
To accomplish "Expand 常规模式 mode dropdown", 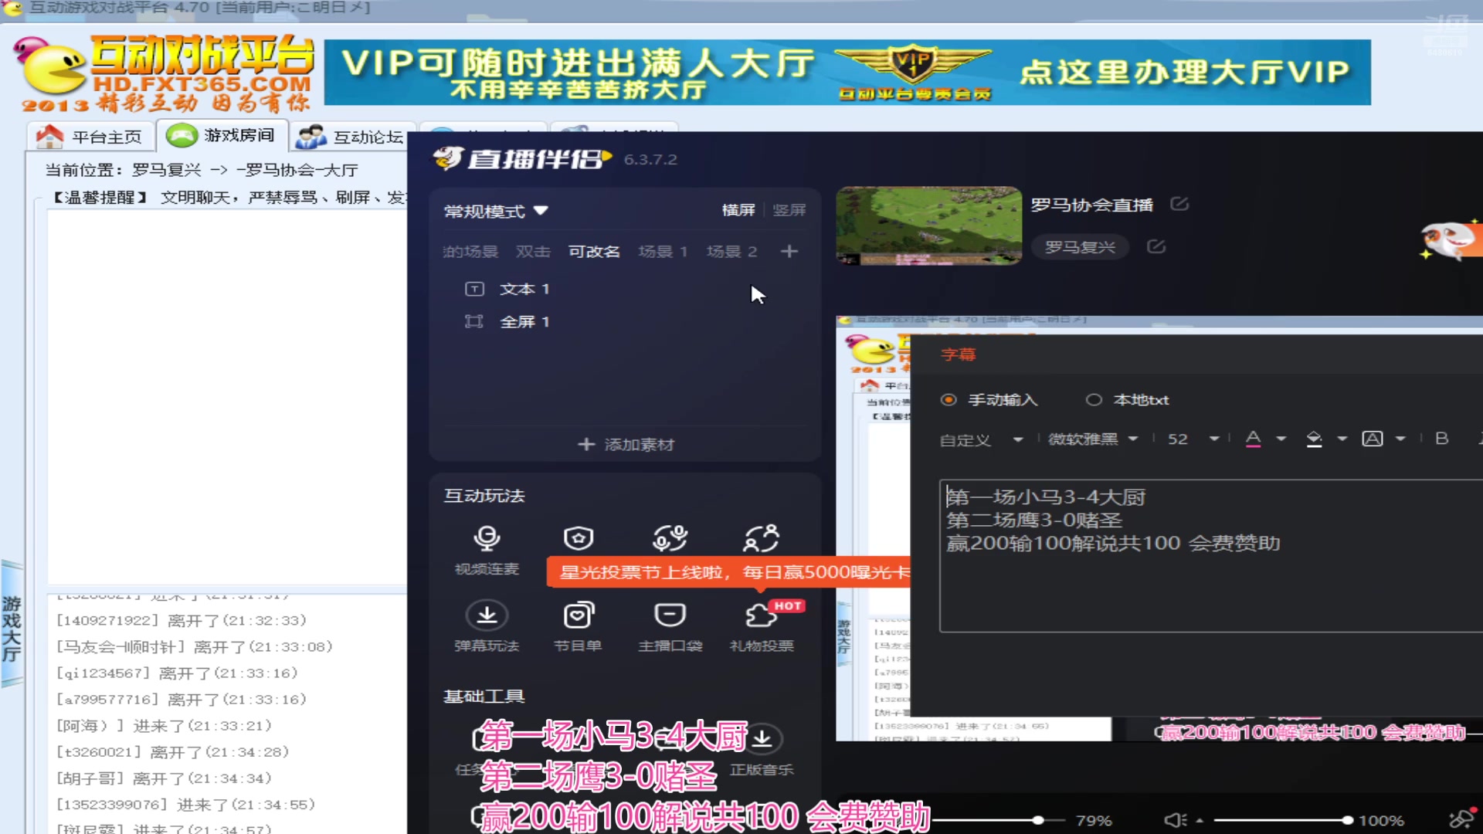I will [496, 211].
